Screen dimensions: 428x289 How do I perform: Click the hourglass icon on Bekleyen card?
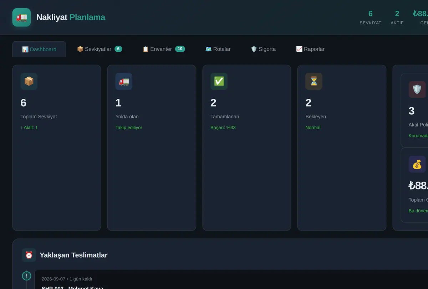(x=314, y=81)
